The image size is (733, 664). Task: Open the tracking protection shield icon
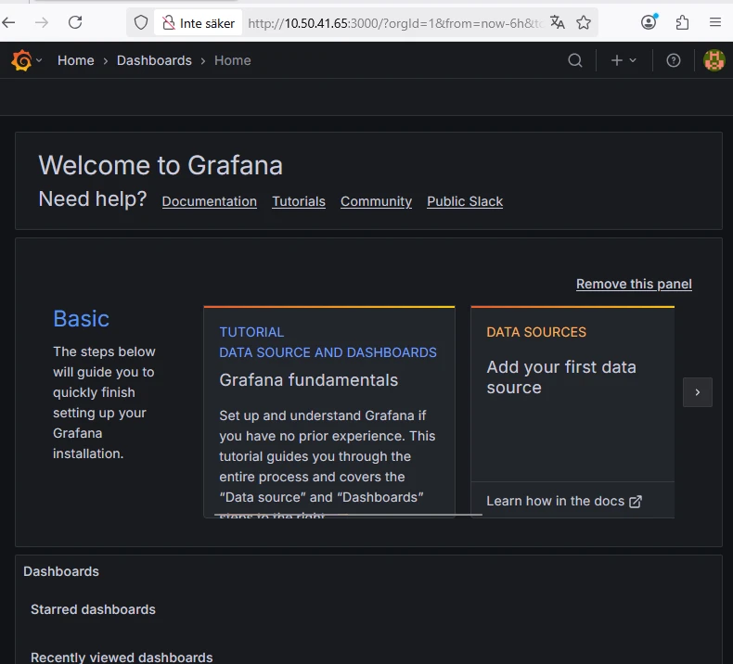point(141,22)
